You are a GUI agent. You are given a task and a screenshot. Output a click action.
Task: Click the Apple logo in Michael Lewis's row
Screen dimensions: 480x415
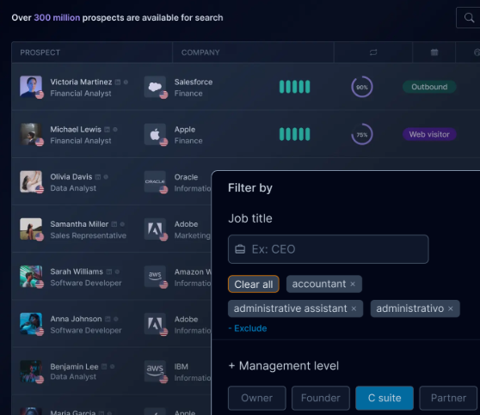155,134
